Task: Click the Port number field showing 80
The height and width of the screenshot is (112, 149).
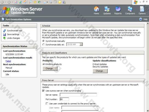Action: (x=64, y=99)
